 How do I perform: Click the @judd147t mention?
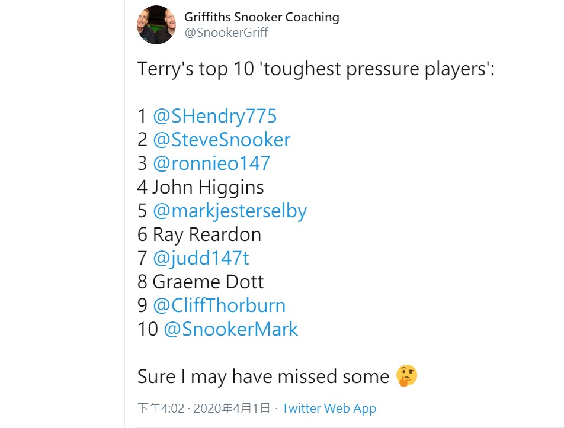[x=201, y=258]
